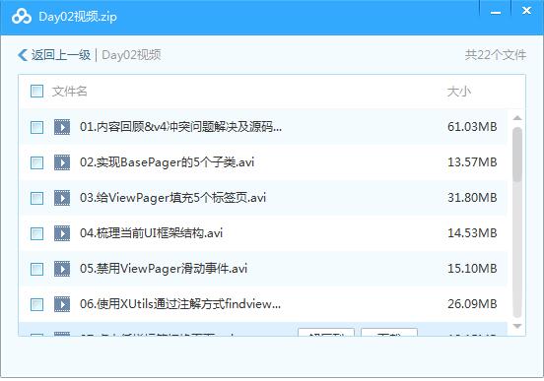Image resolution: width=544 pixels, height=381 pixels.
Task: Click the scrollbar down arrow
Action: [517, 326]
